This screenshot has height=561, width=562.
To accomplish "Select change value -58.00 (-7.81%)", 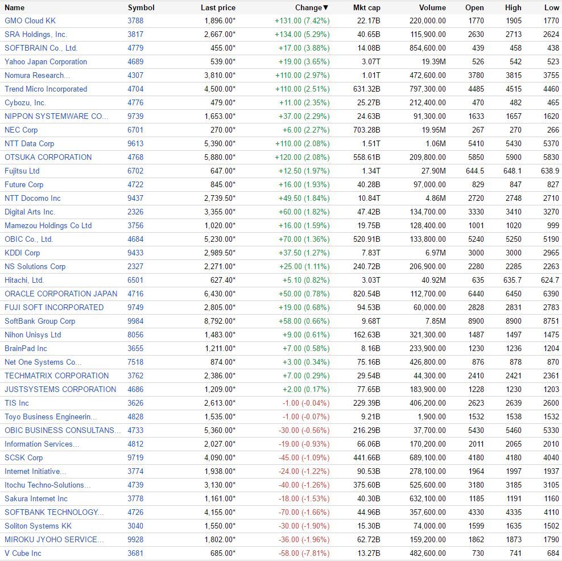I will [x=304, y=553].
